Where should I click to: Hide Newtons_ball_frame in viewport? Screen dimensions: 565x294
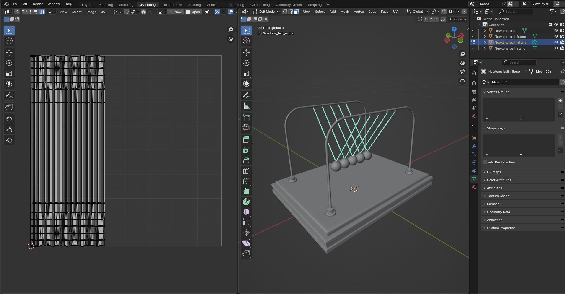(x=556, y=36)
